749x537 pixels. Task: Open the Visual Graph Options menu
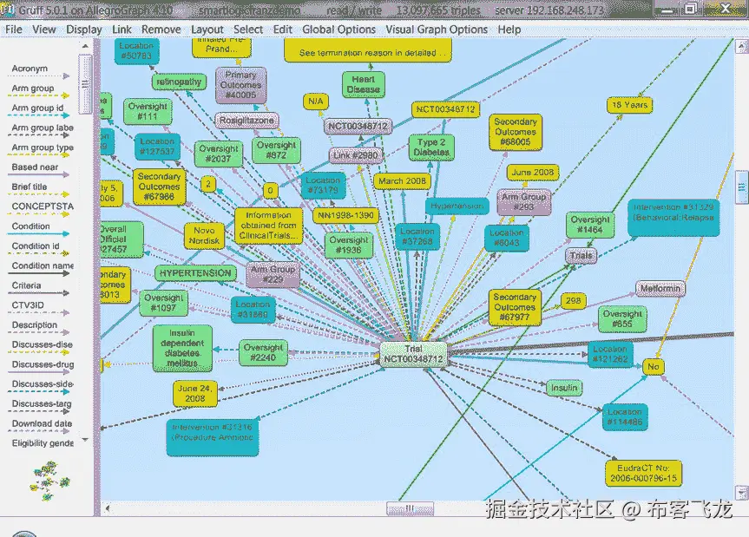coord(437,29)
